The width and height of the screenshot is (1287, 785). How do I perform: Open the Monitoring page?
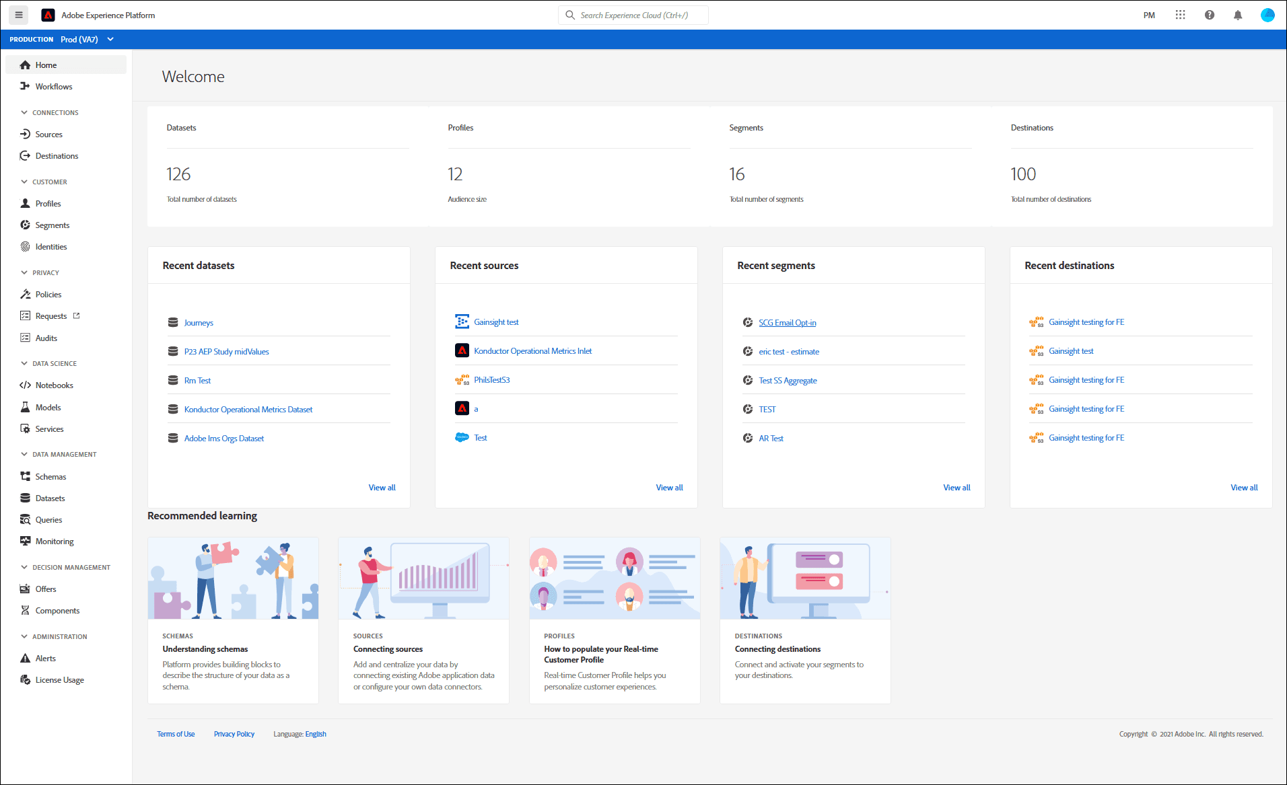[x=54, y=541]
